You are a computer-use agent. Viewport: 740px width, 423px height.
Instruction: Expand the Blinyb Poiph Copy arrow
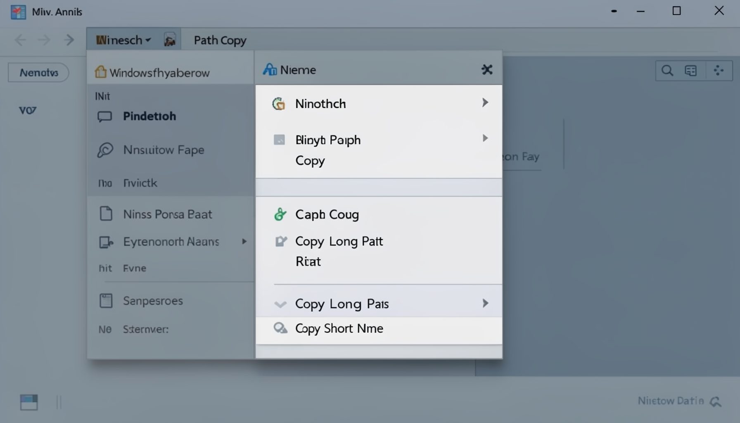(485, 138)
